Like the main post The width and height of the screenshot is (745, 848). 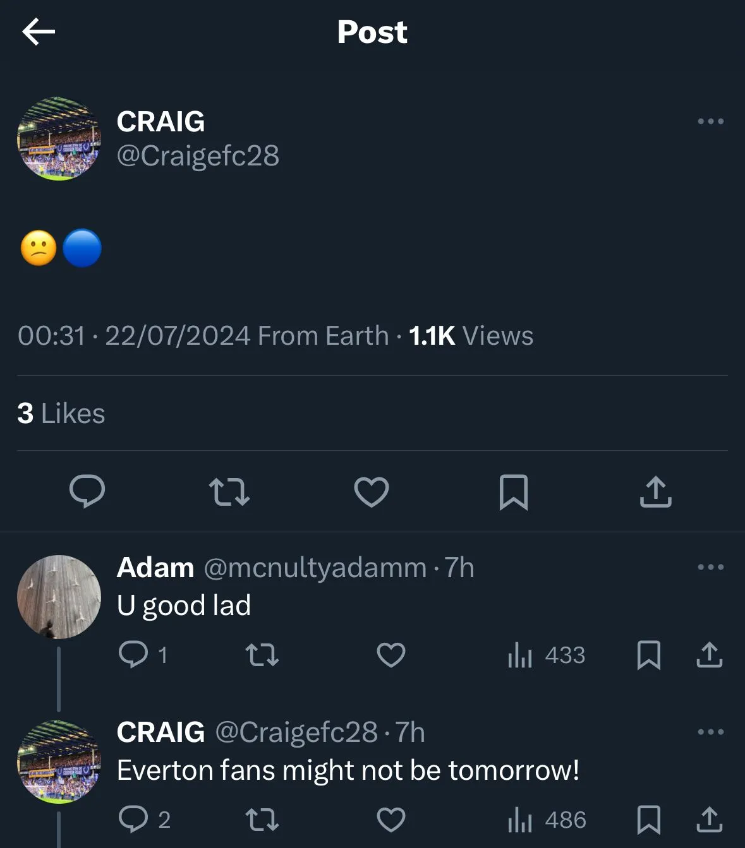(372, 492)
